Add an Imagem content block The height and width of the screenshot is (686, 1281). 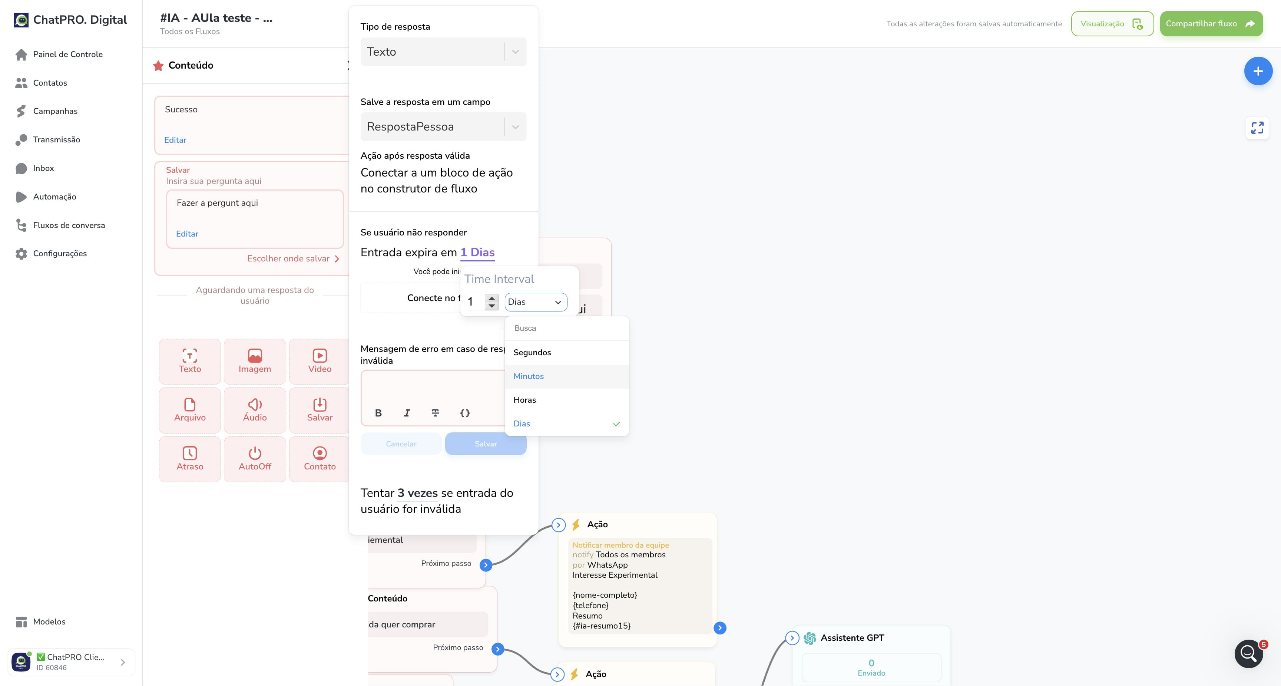[x=255, y=362]
